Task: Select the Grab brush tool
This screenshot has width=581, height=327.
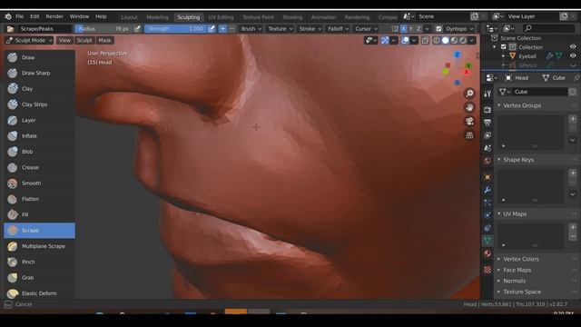Action: [x=39, y=278]
